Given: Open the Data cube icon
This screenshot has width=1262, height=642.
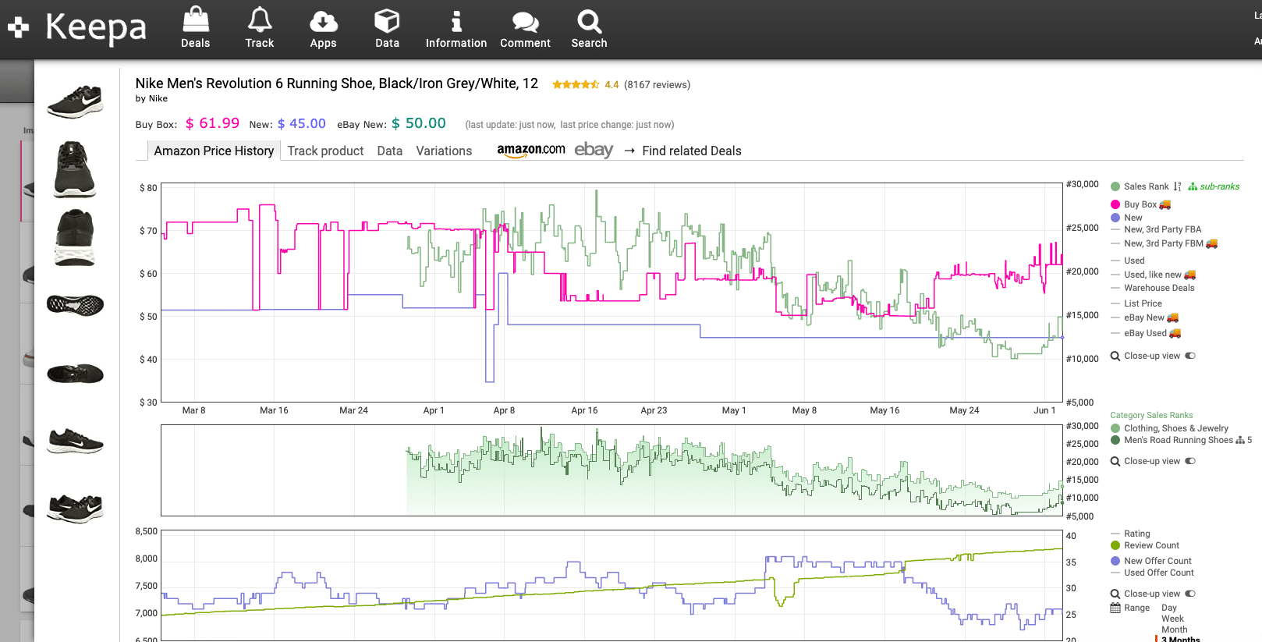Looking at the screenshot, I should tap(387, 20).
